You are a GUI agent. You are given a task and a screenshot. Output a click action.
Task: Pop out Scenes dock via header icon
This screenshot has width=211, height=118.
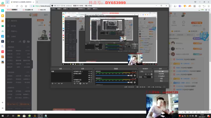click(x=71, y=69)
